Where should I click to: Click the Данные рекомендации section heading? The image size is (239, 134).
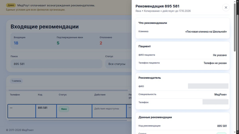point(155,117)
